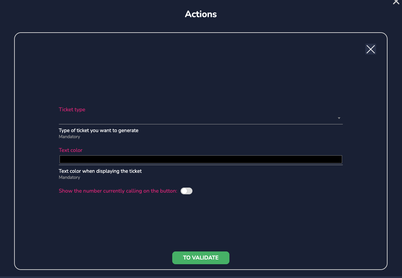Click the Show the number currently calling label
Viewport: 402px width, 278px height.
[x=118, y=191]
